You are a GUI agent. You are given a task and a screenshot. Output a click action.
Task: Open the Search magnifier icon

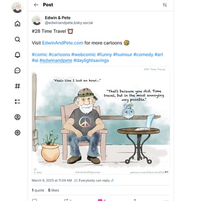coord(17,39)
